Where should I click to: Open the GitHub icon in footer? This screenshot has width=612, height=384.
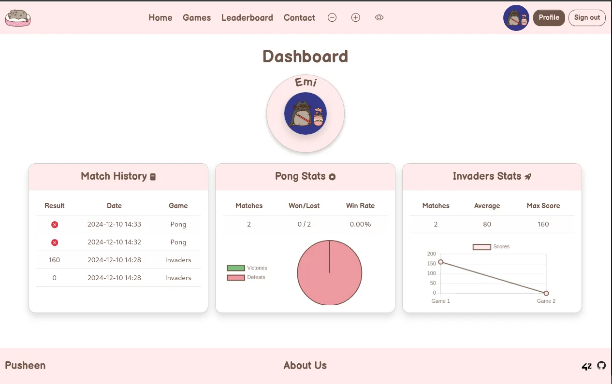click(x=601, y=366)
